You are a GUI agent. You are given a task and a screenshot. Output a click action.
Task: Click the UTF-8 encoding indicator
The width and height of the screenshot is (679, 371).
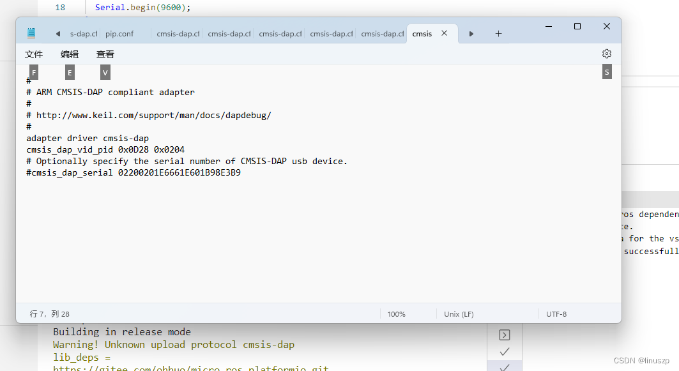556,314
